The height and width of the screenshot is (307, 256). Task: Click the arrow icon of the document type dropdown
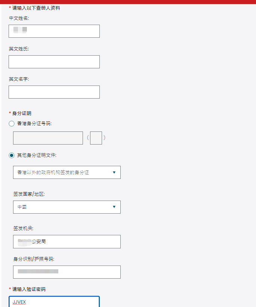114,173
